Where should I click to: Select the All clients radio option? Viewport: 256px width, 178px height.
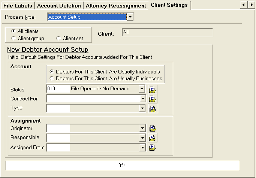tap(14, 31)
